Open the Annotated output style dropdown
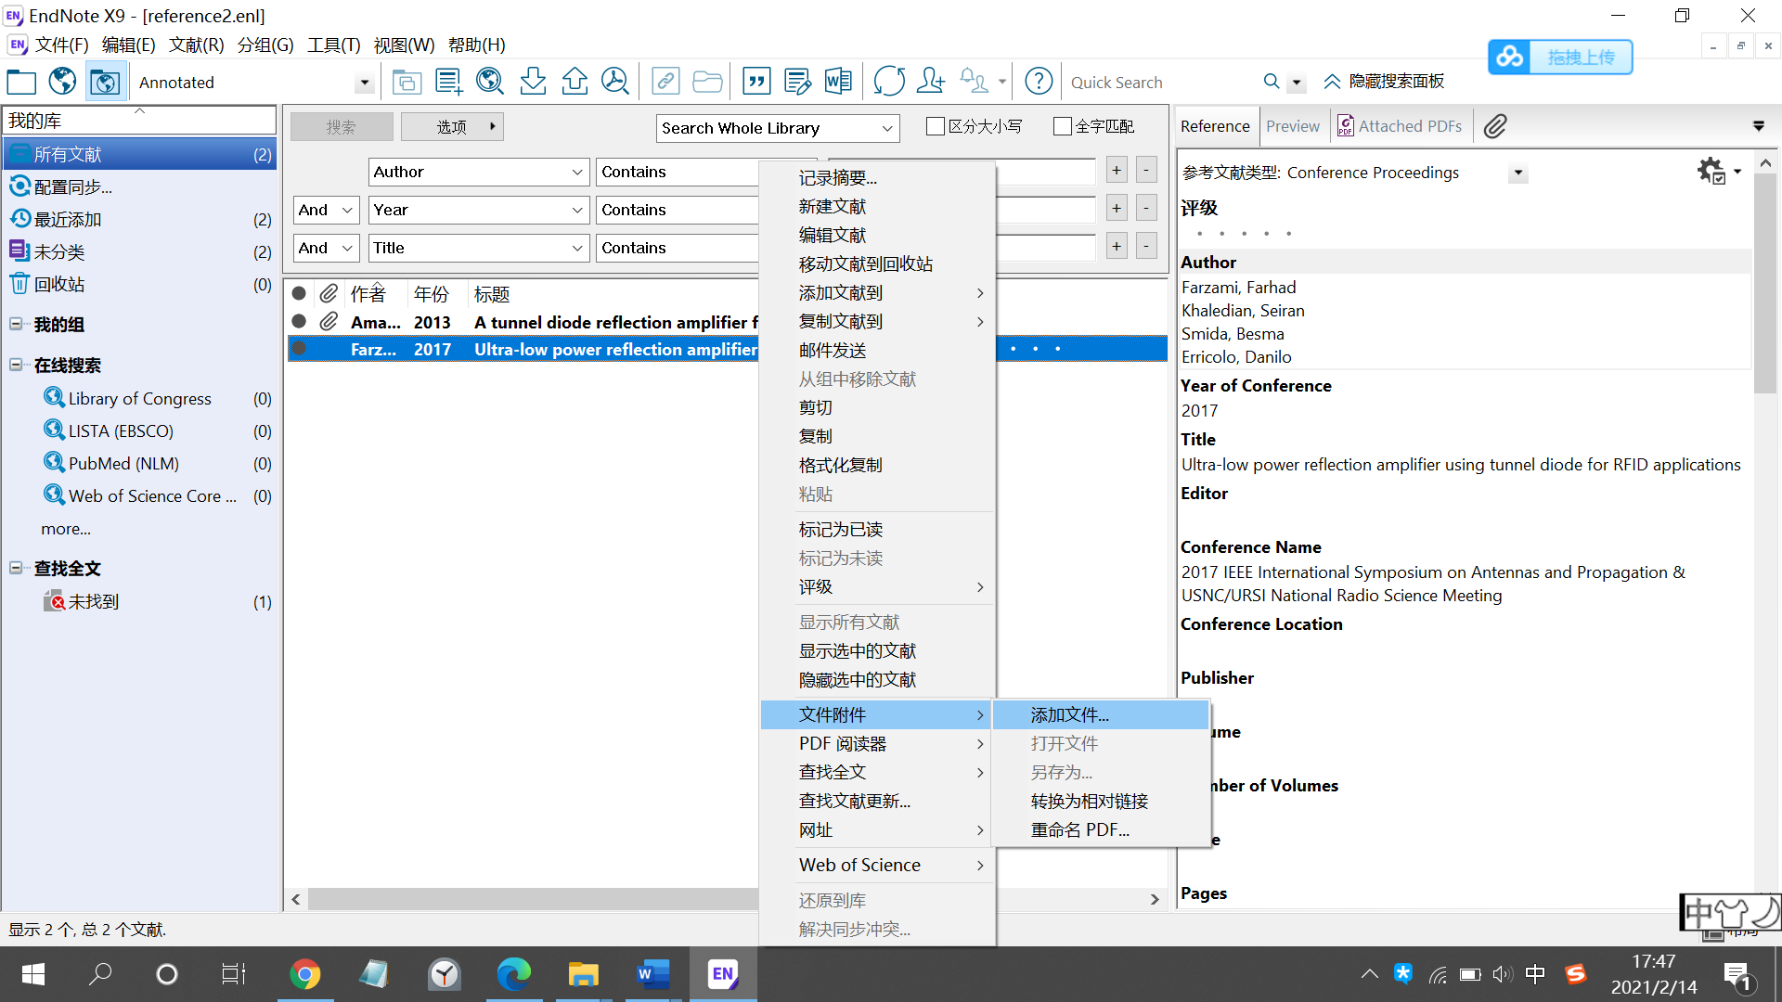 click(x=364, y=83)
